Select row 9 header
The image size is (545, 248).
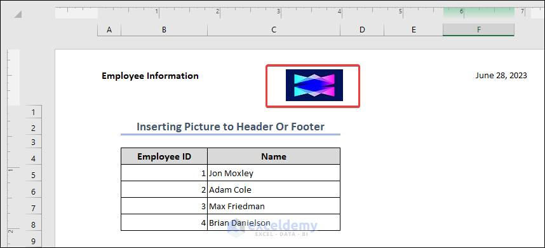(x=34, y=241)
